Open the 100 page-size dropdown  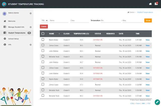[45, 21]
